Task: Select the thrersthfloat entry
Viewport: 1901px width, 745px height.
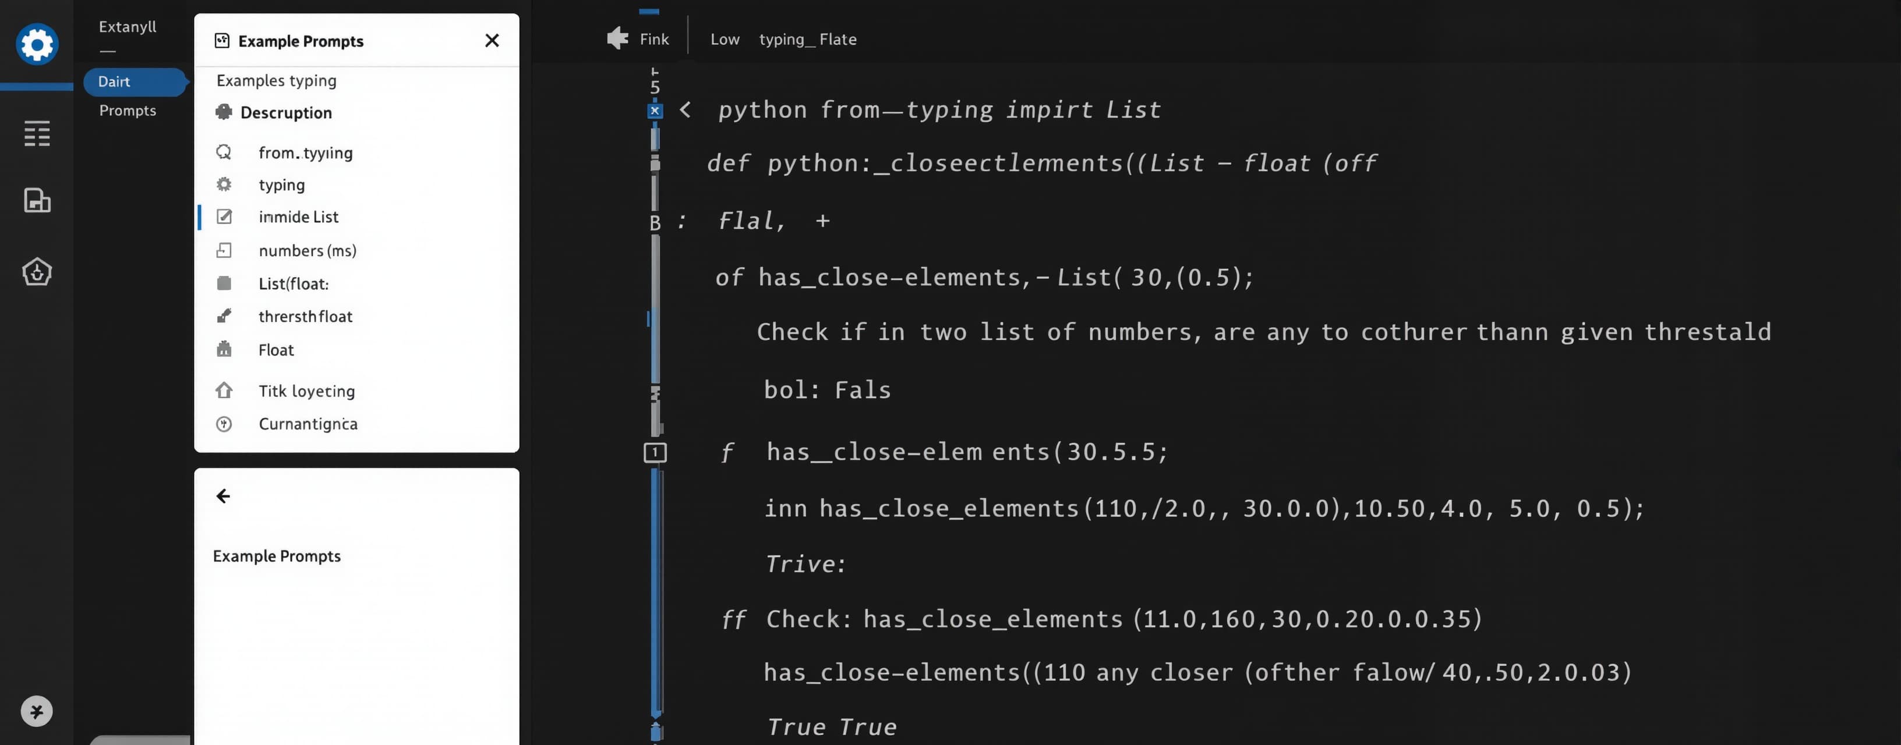Action: 306,317
